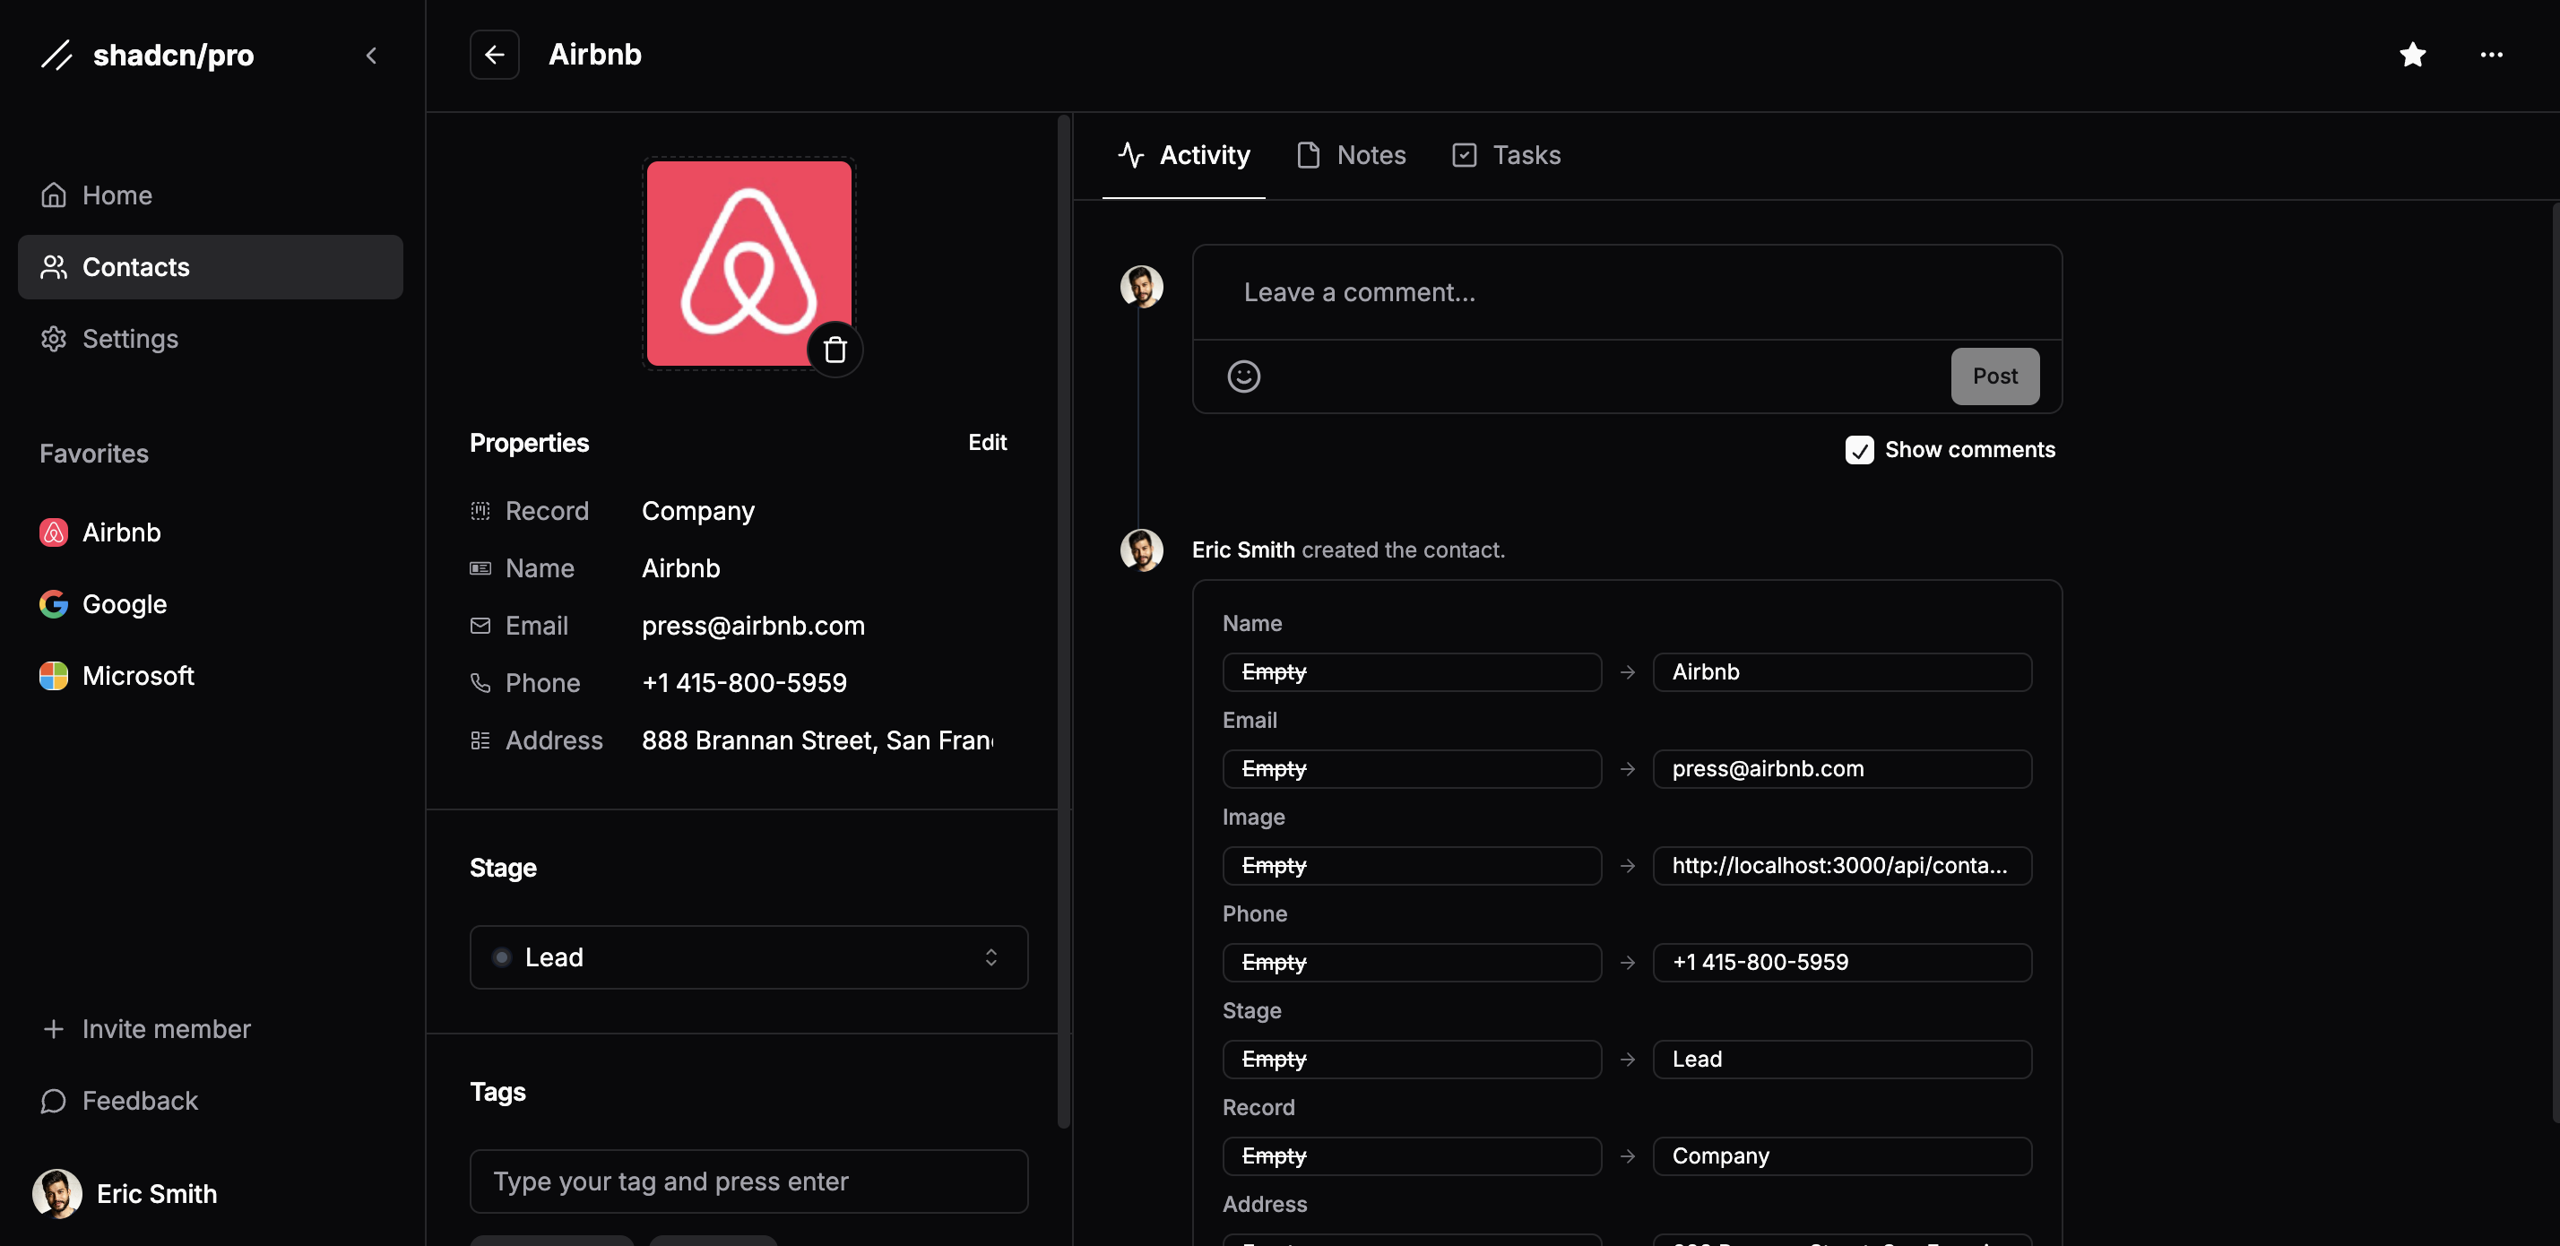Collapse the sidebar with the chevron
This screenshot has width=2560, height=1246.
tap(372, 56)
